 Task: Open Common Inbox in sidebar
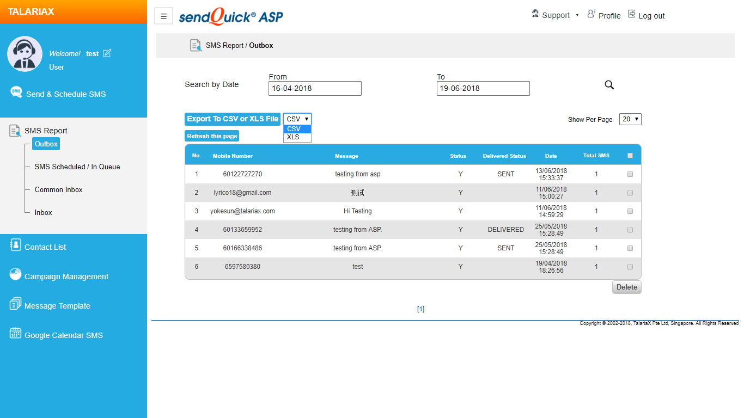(59, 189)
